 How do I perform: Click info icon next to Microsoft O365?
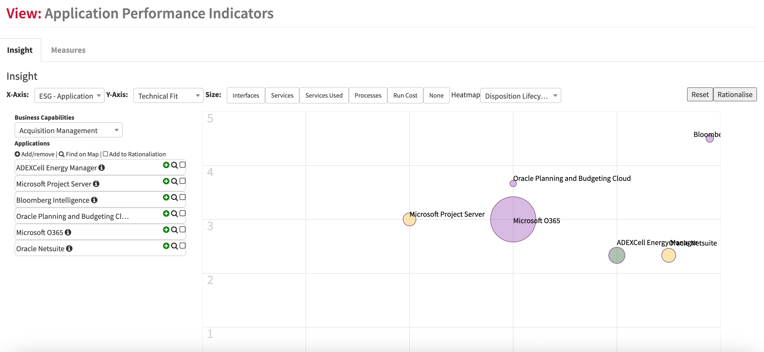68,232
